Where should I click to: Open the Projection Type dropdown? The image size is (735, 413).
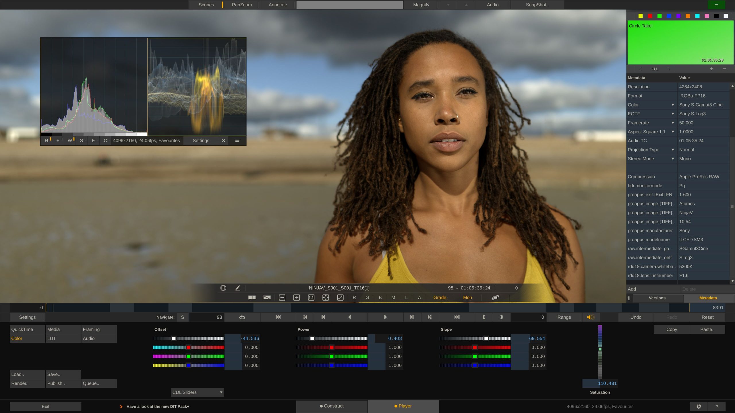pos(673,150)
